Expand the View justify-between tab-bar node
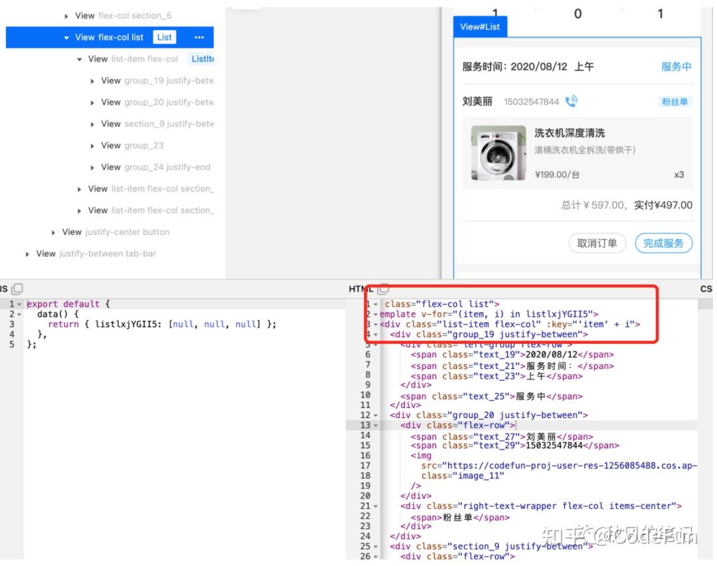The image size is (717, 566). click(x=27, y=253)
